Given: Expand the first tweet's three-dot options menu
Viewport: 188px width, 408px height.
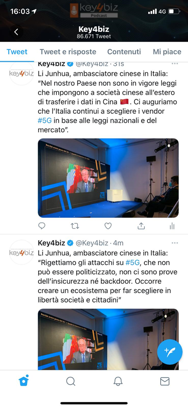Looking at the screenshot, I should coord(175,63).
